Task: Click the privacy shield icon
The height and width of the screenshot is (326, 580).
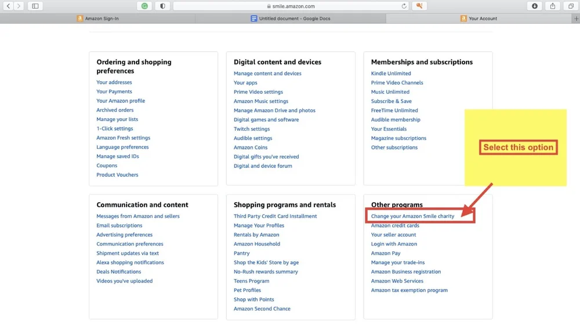Action: [162, 6]
